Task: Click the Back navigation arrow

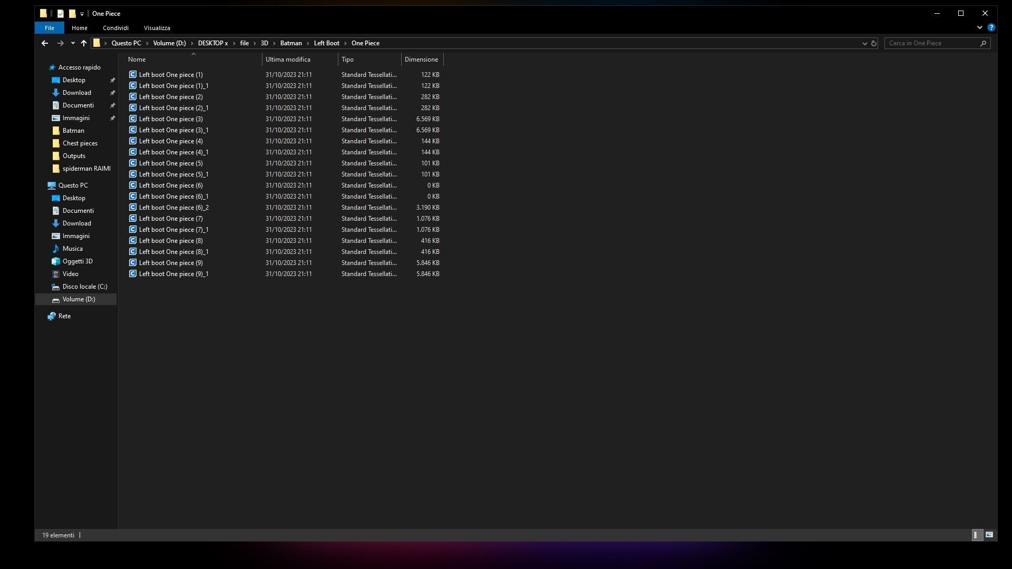Action: pyautogui.click(x=45, y=43)
